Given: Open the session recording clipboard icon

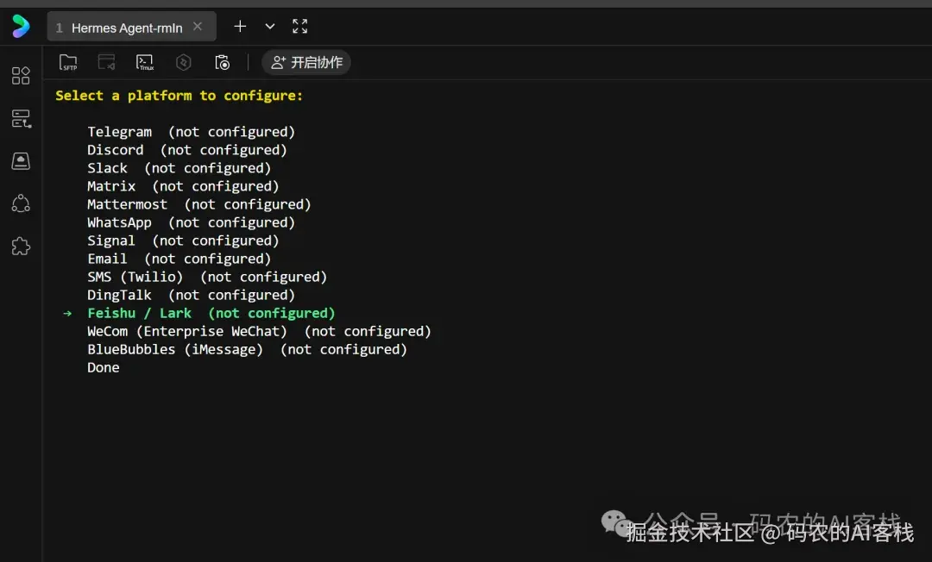Looking at the screenshot, I should (223, 62).
